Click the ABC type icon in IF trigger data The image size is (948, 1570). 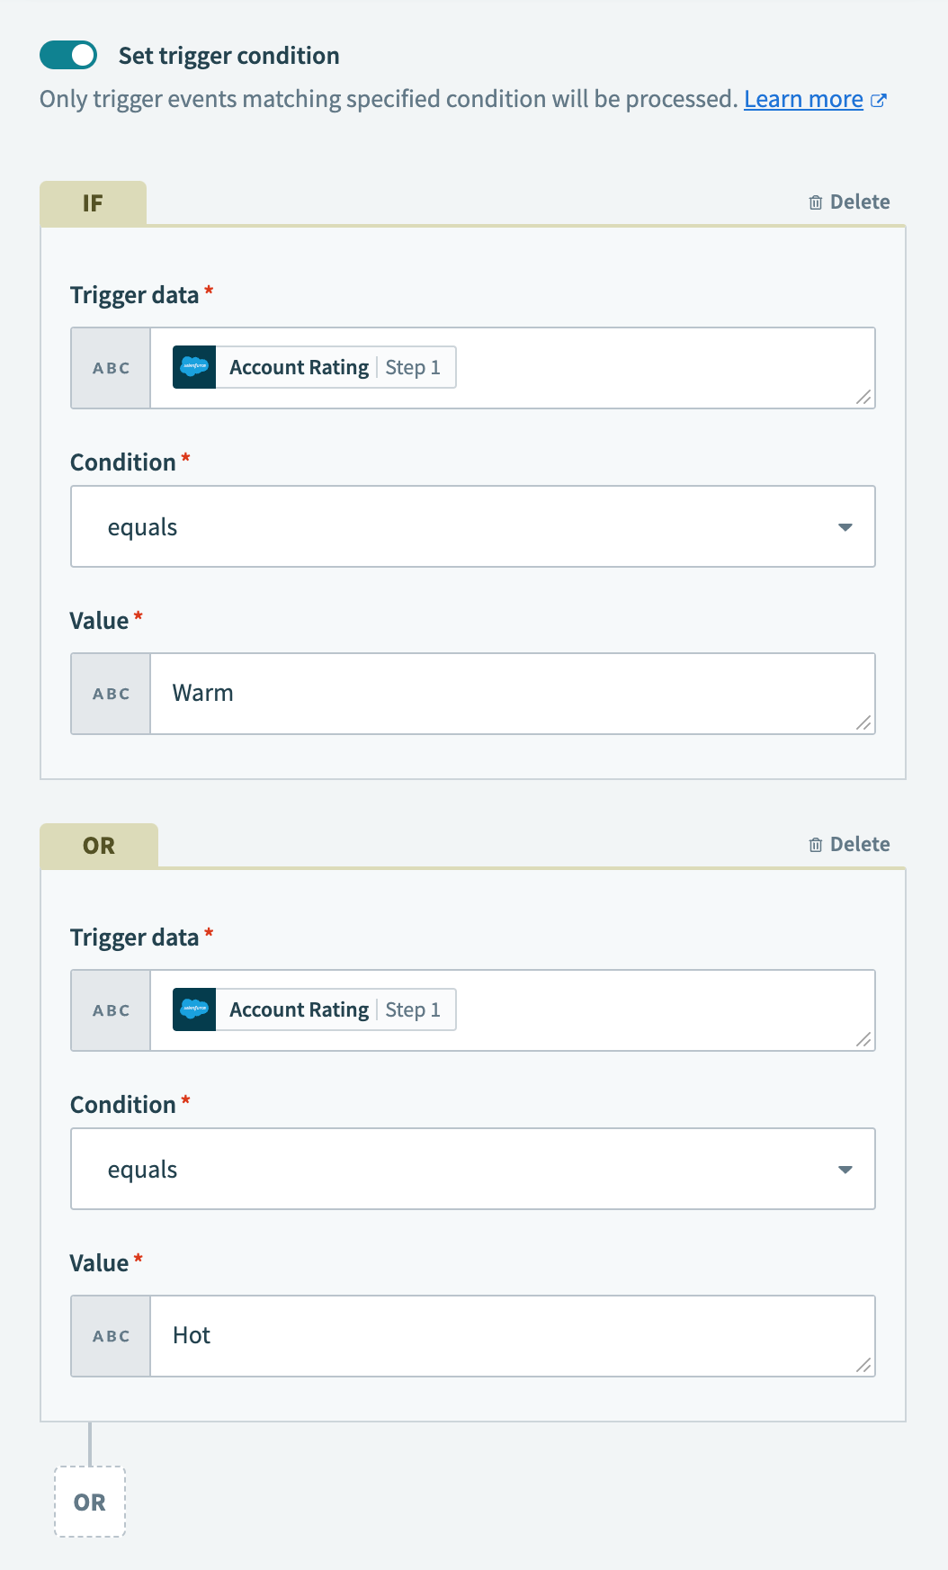(111, 368)
